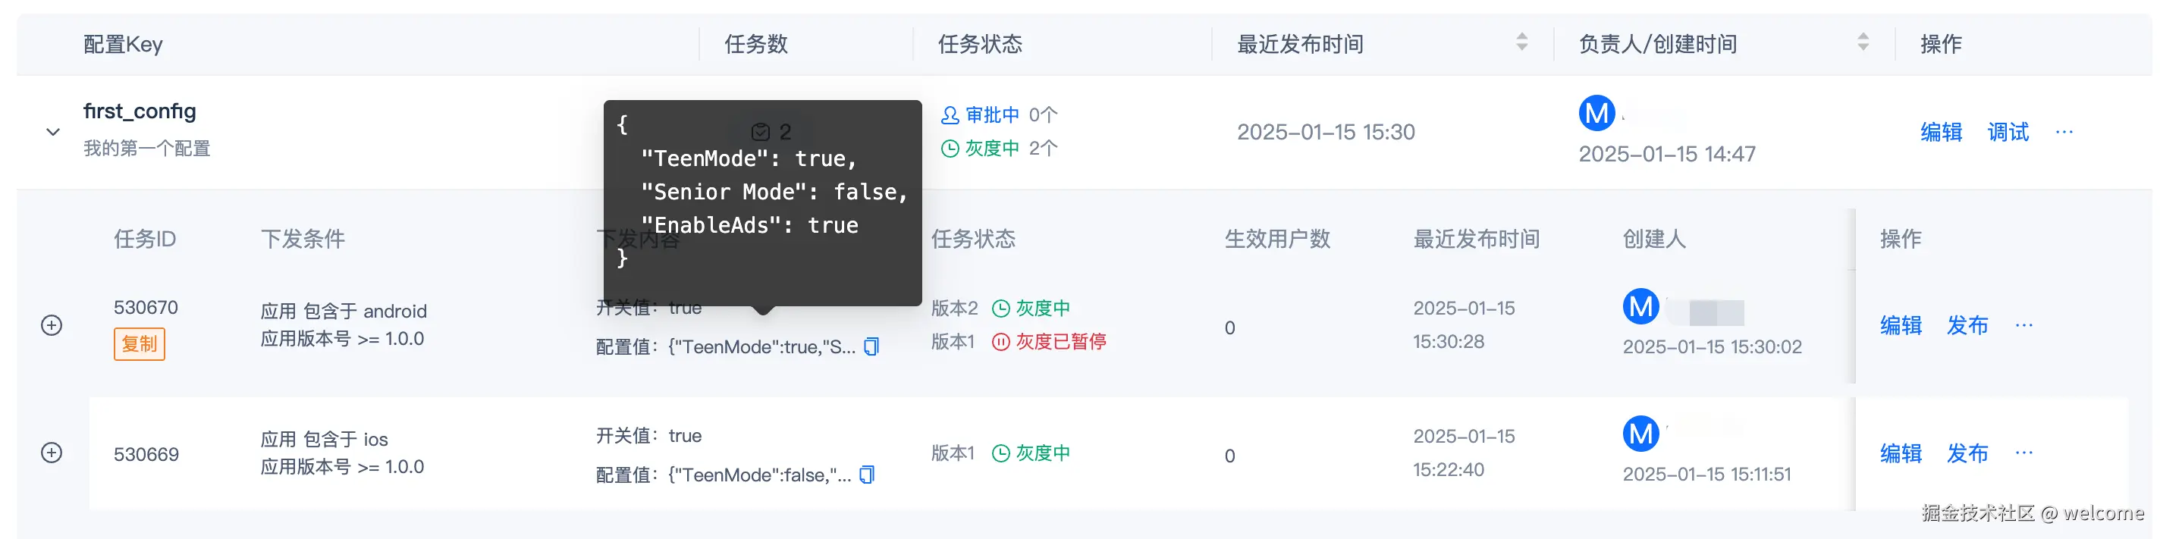Click the 审批中 status icon
The image size is (2160, 539).
point(950,114)
